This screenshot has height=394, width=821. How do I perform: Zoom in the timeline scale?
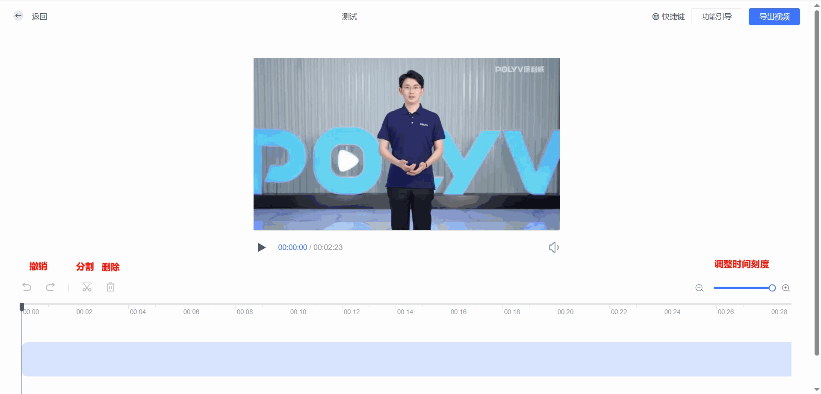786,288
